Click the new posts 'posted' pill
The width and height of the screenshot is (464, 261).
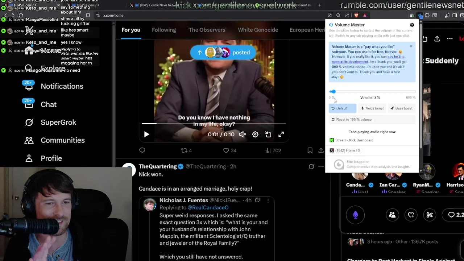[x=223, y=53]
